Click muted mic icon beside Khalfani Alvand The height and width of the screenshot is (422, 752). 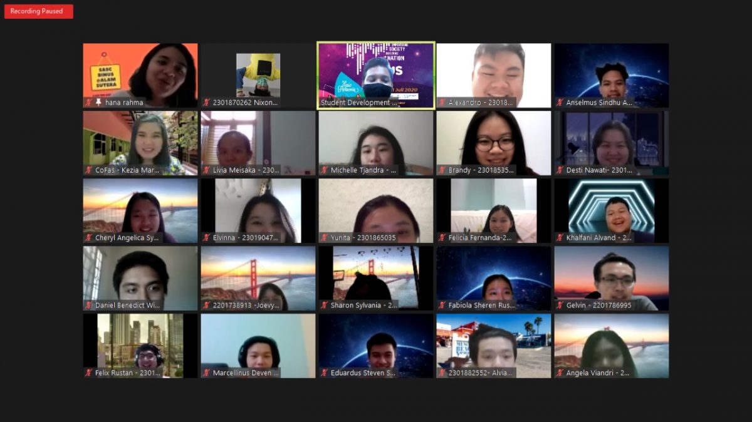(x=560, y=237)
